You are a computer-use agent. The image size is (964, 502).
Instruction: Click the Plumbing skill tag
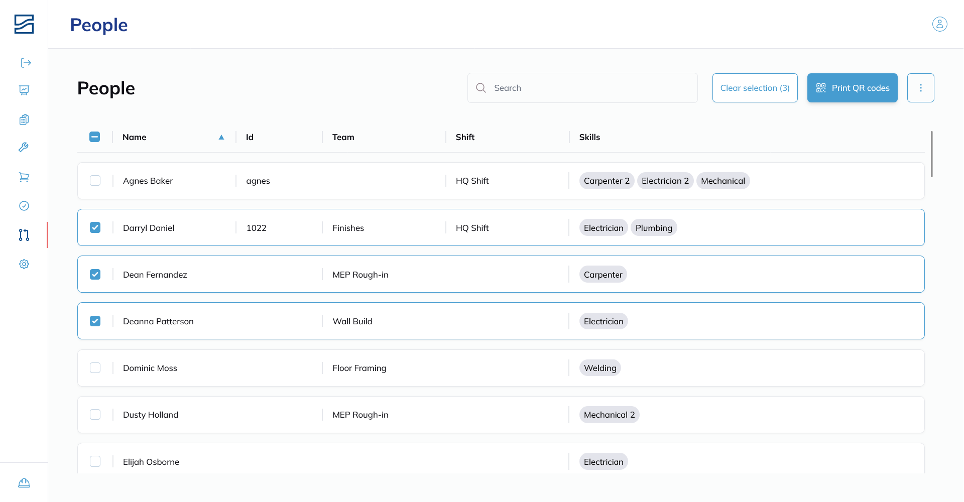click(654, 228)
